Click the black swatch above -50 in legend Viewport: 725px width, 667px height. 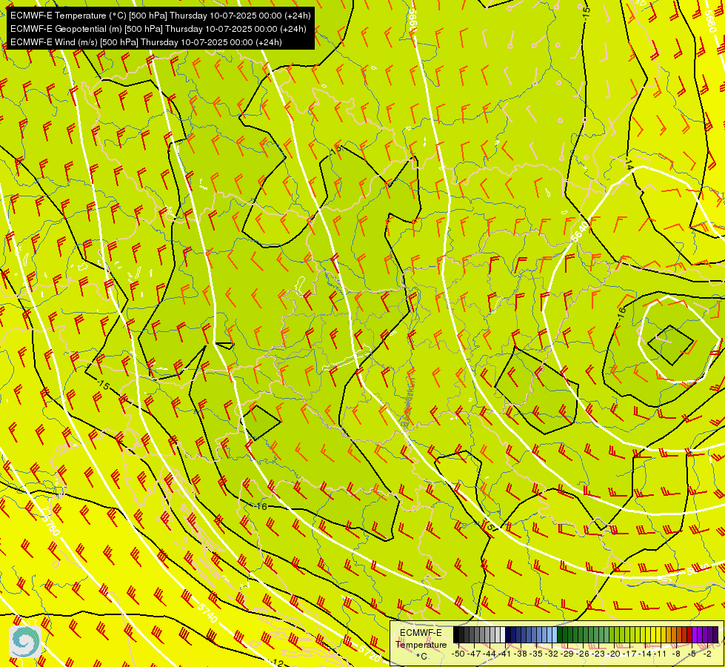click(456, 634)
